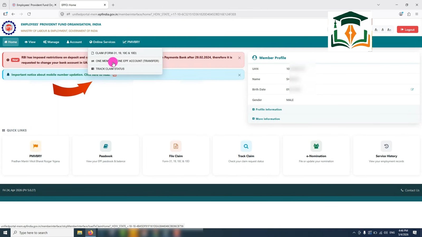The width and height of the screenshot is (422, 237).
Task: Reload the current page
Action: [29, 14]
